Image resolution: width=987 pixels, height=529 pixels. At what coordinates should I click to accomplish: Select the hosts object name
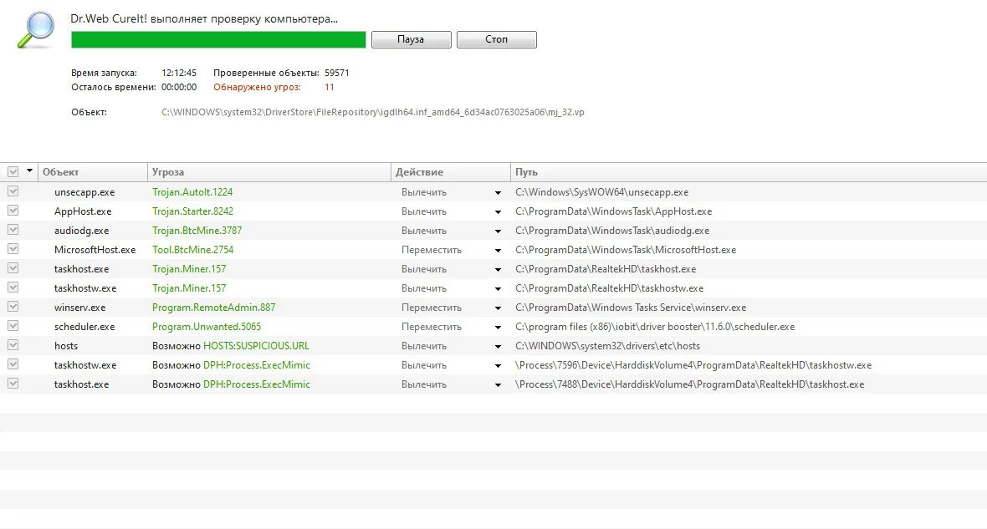click(x=66, y=346)
